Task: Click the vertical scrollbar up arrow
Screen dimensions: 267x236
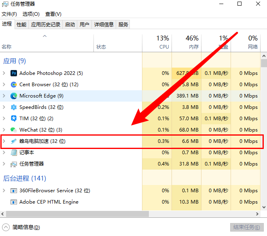Action: pos(264,56)
